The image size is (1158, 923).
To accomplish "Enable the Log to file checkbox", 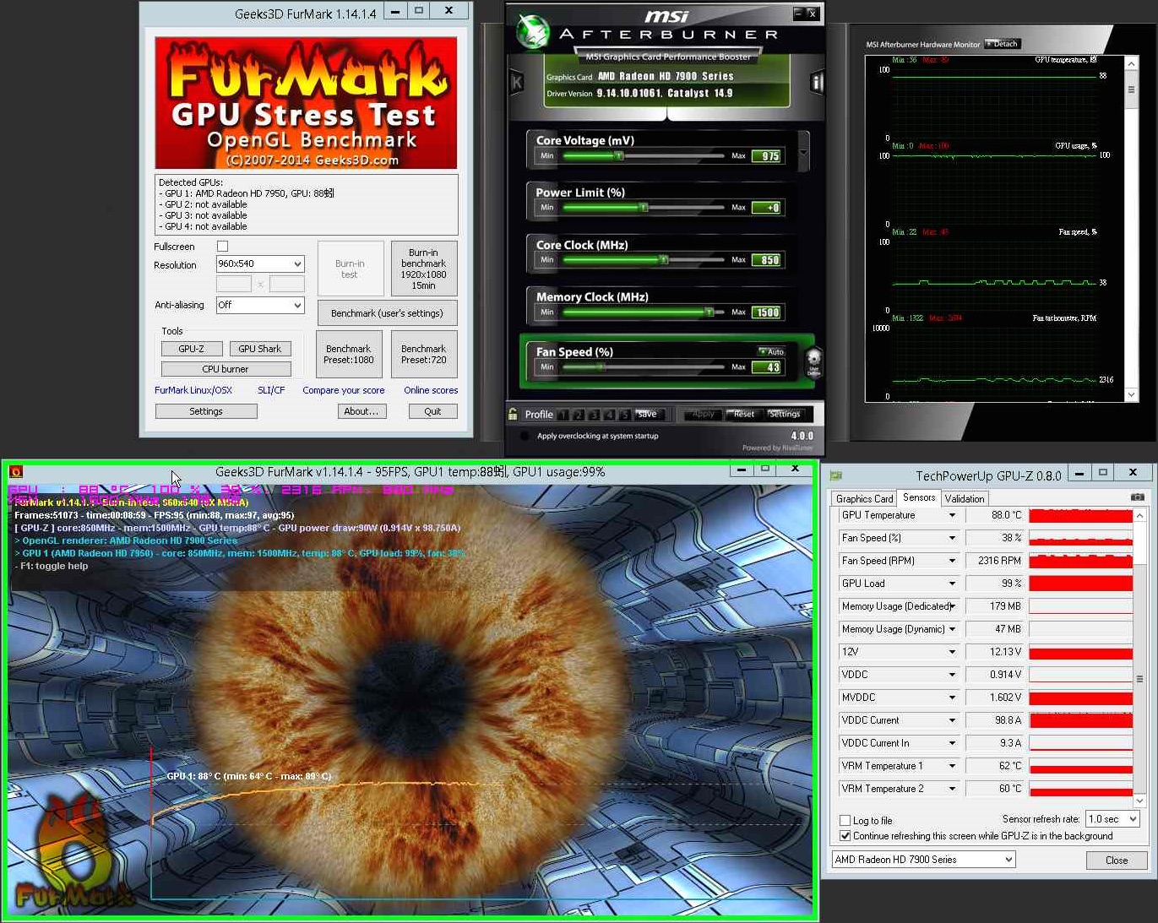I will point(845,820).
